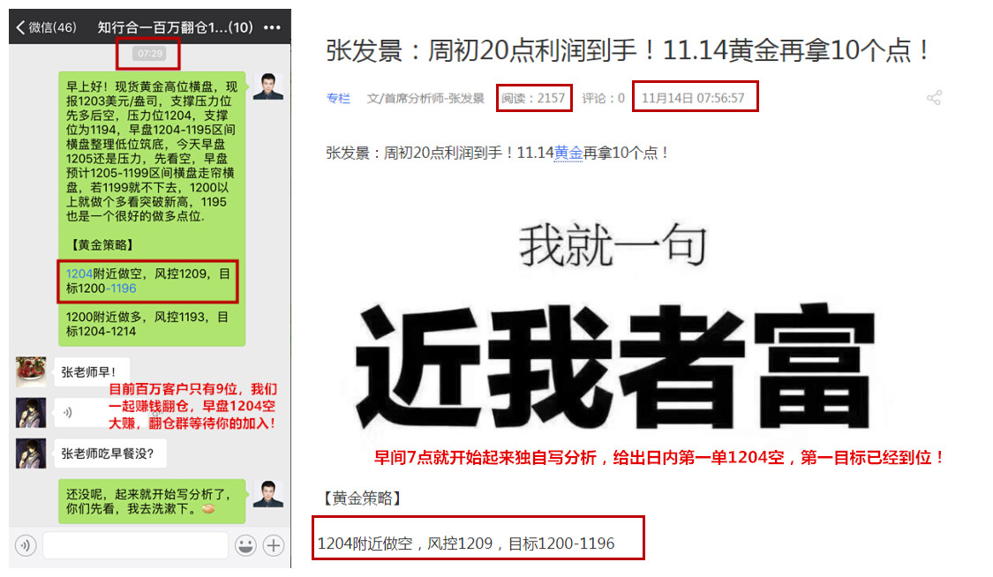Play the voice message bubble
Screen dimensions: 993x577
[x=81, y=413]
